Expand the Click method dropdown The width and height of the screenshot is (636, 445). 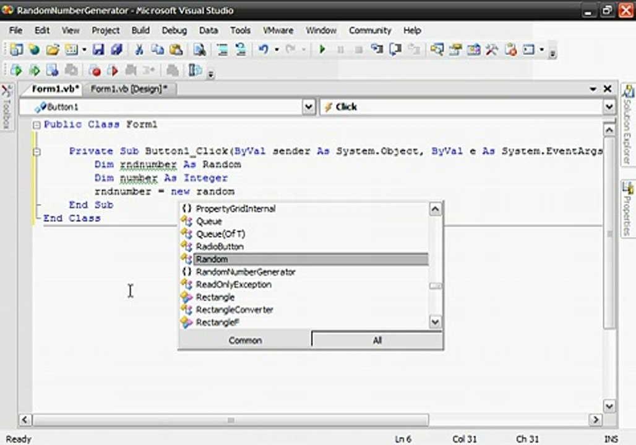click(x=608, y=107)
